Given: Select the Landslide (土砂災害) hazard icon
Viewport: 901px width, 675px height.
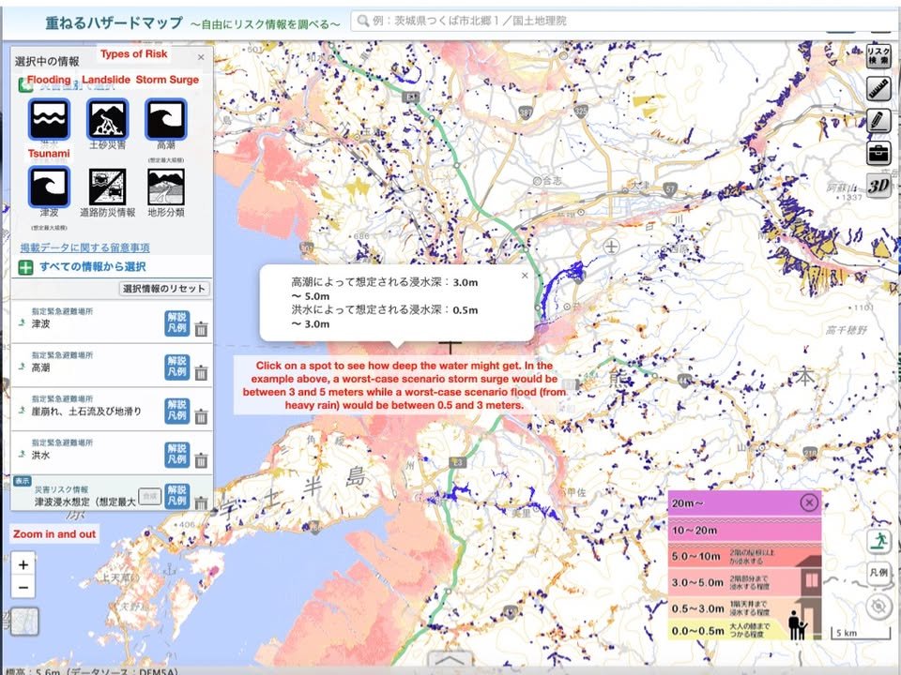Looking at the screenshot, I should point(107,119).
